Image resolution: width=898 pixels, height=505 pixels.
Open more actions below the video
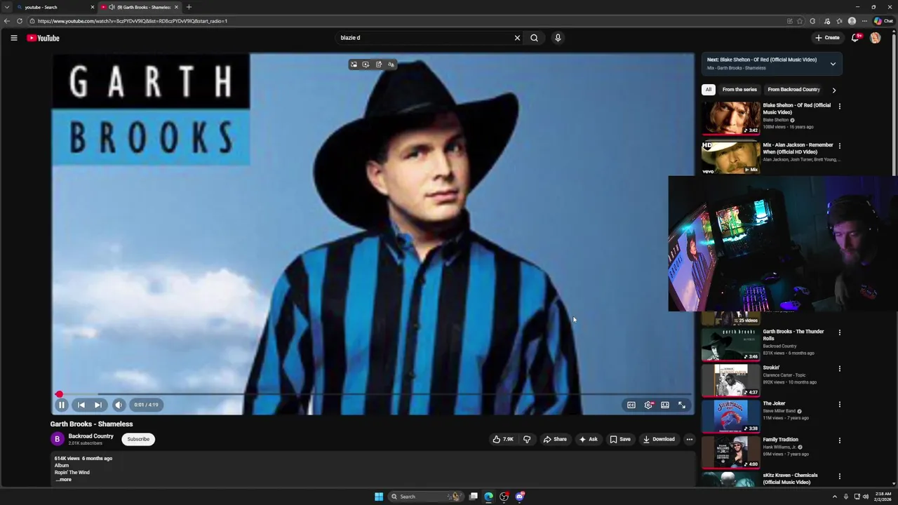[x=690, y=439]
